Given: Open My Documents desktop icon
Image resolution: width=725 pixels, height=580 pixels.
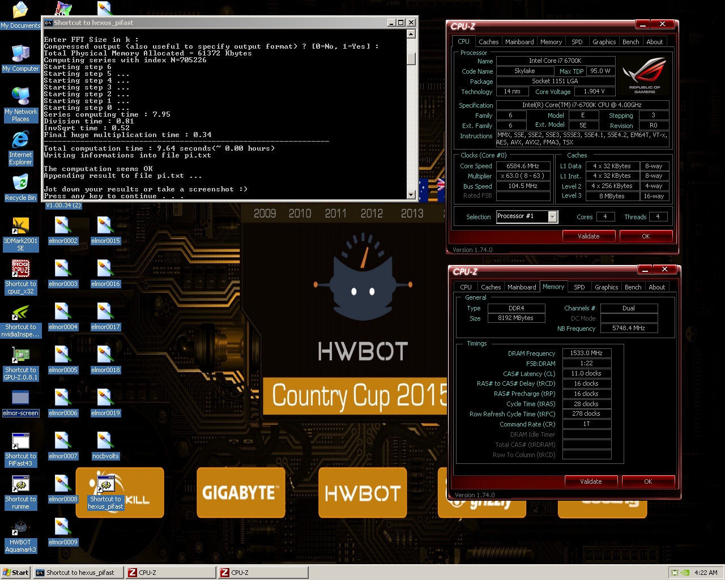Looking at the screenshot, I should [20, 15].
